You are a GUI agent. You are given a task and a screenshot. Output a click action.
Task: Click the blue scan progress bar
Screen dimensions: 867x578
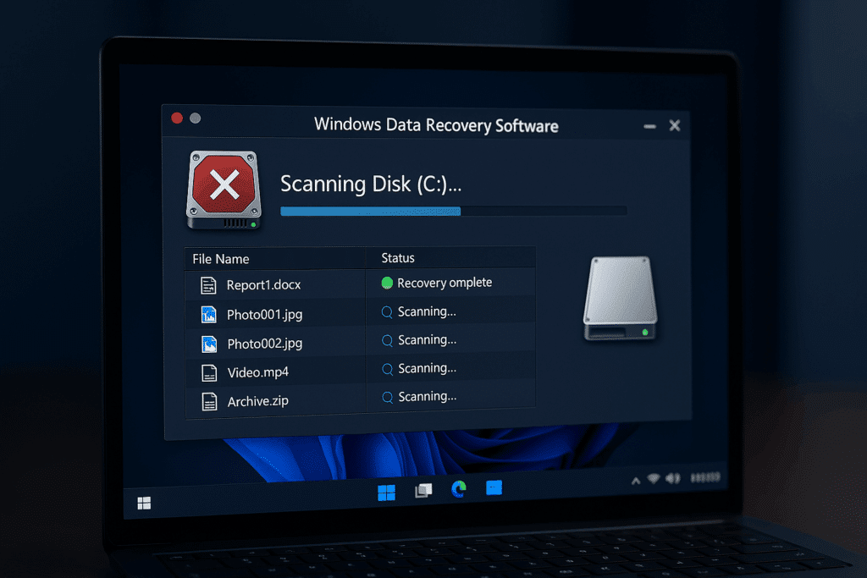pos(370,211)
